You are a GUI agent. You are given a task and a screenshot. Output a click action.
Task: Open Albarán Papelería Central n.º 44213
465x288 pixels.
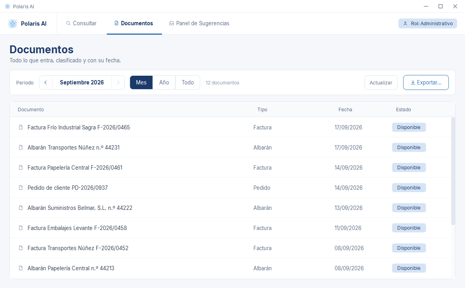tap(71, 268)
